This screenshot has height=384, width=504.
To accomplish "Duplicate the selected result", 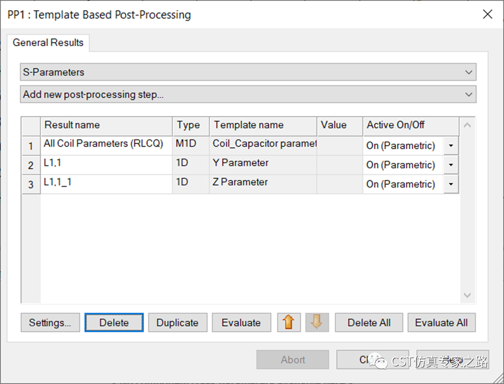I will point(177,322).
